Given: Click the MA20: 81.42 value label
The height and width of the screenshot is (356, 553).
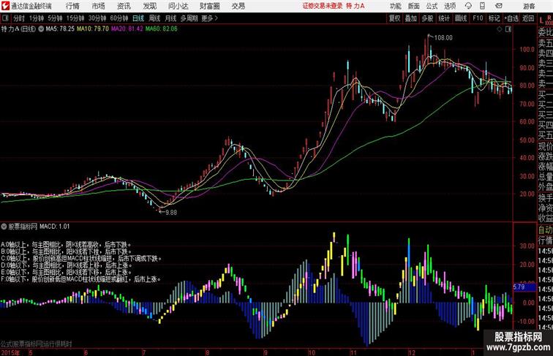Looking at the screenshot, I should coord(127,29).
